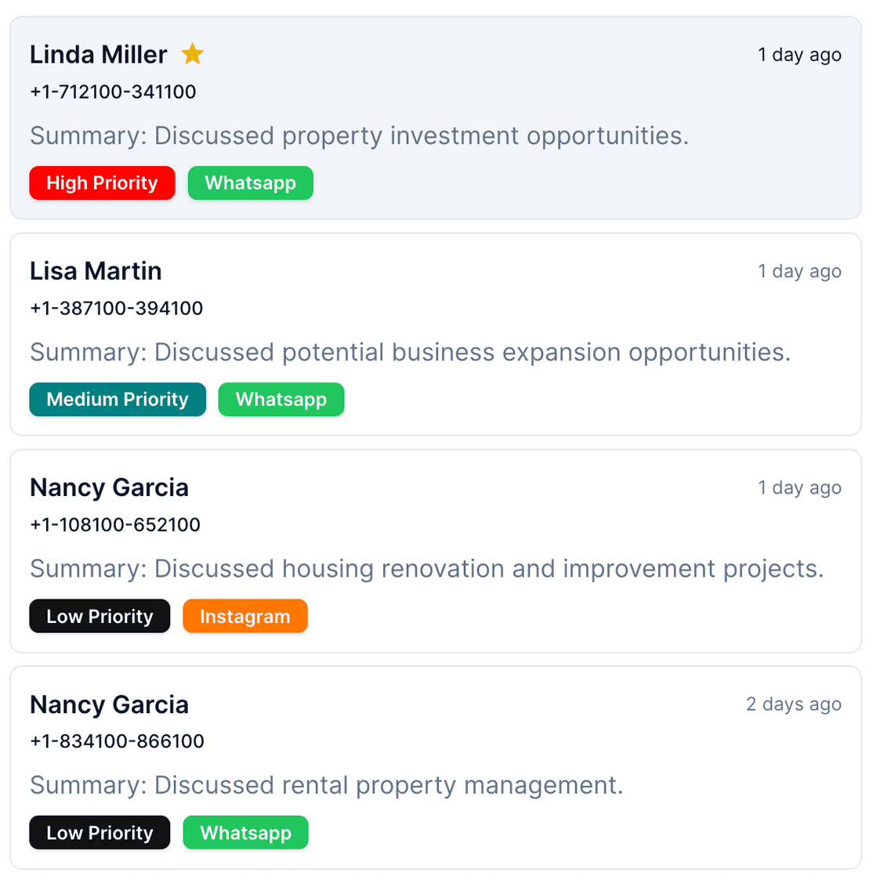Click the Instagram tag
880x880 pixels.
[x=244, y=616]
